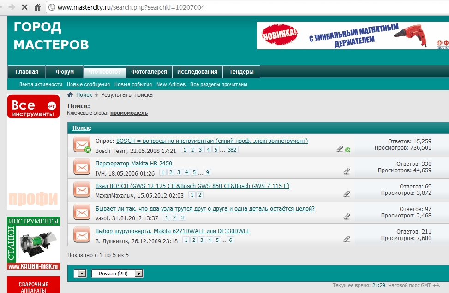Open the Тендеры tab

(x=241, y=72)
